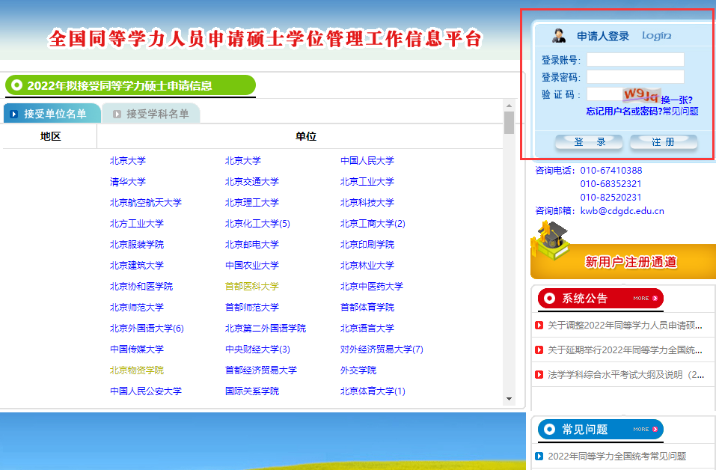Viewport: 716px width, 470px height.
Task: Open 北京理工大学 link
Action: 252,202
